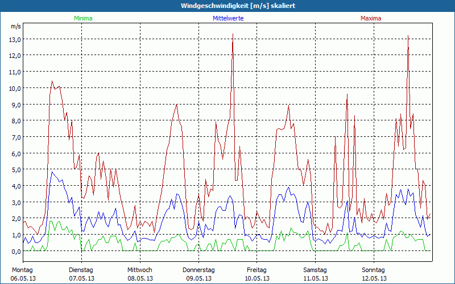The image size is (455, 284).
Task: Click the 2,0 y-axis value
Action: 16,219
